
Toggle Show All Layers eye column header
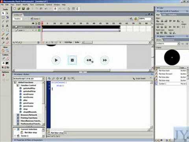(33, 23)
